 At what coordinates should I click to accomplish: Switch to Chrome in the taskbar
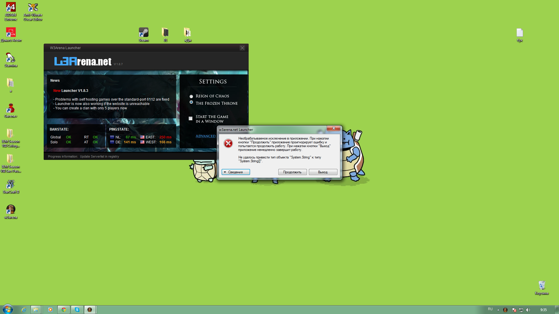tap(63, 310)
